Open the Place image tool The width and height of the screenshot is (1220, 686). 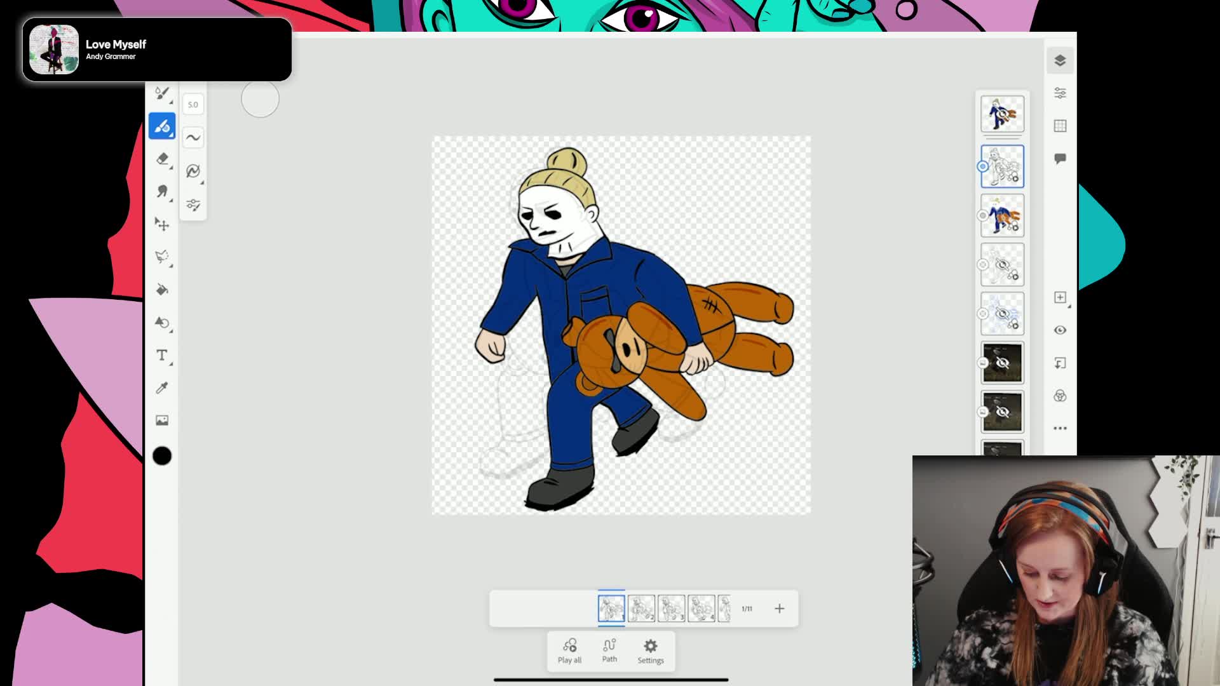(162, 420)
